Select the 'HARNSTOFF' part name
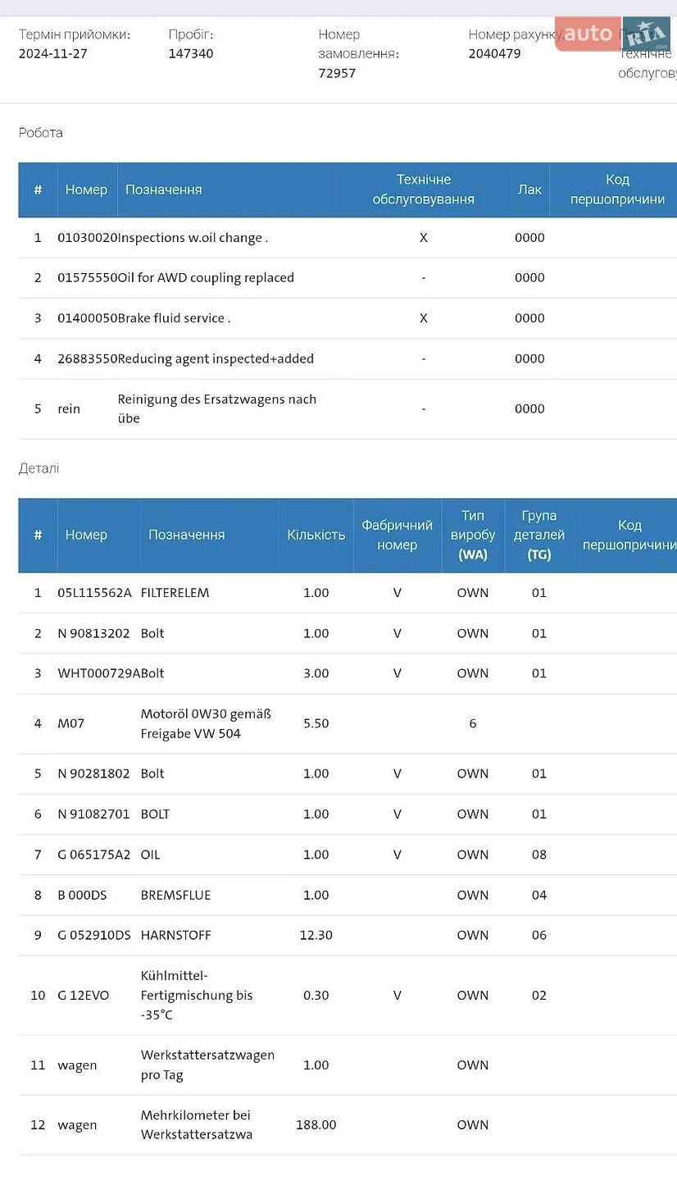 tap(176, 935)
